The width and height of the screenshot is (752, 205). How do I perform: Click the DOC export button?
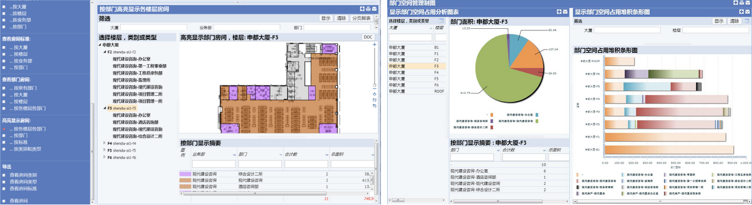368,38
